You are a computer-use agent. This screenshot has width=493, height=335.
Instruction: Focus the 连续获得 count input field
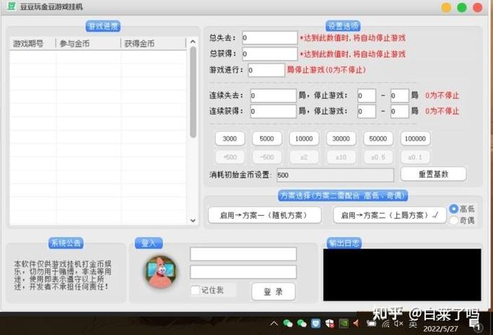click(x=274, y=111)
